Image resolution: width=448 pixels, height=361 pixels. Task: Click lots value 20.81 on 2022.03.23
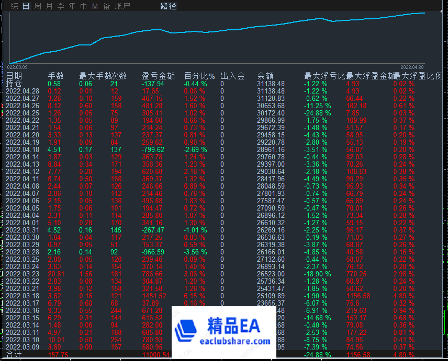[x=56, y=274]
